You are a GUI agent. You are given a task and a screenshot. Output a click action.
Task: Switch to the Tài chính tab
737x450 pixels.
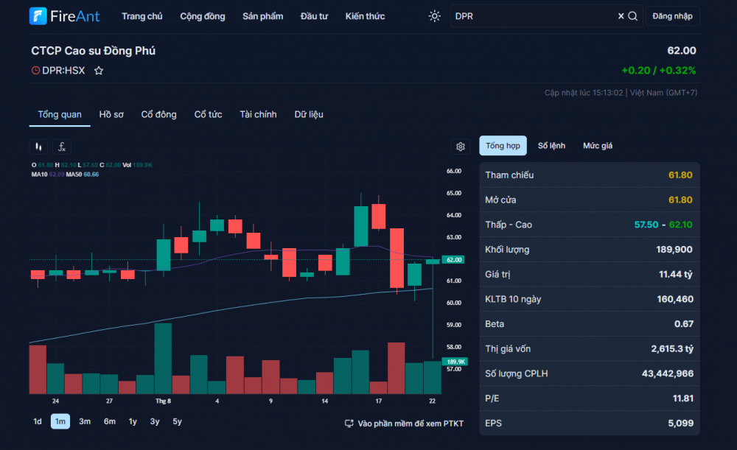(x=258, y=115)
